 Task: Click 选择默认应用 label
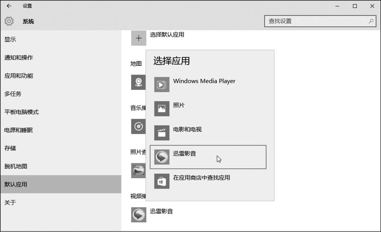167,35
